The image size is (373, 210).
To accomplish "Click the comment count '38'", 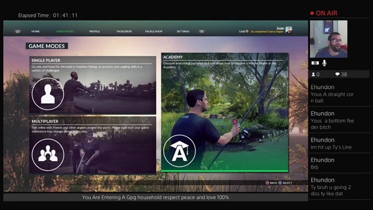I will (344, 74).
